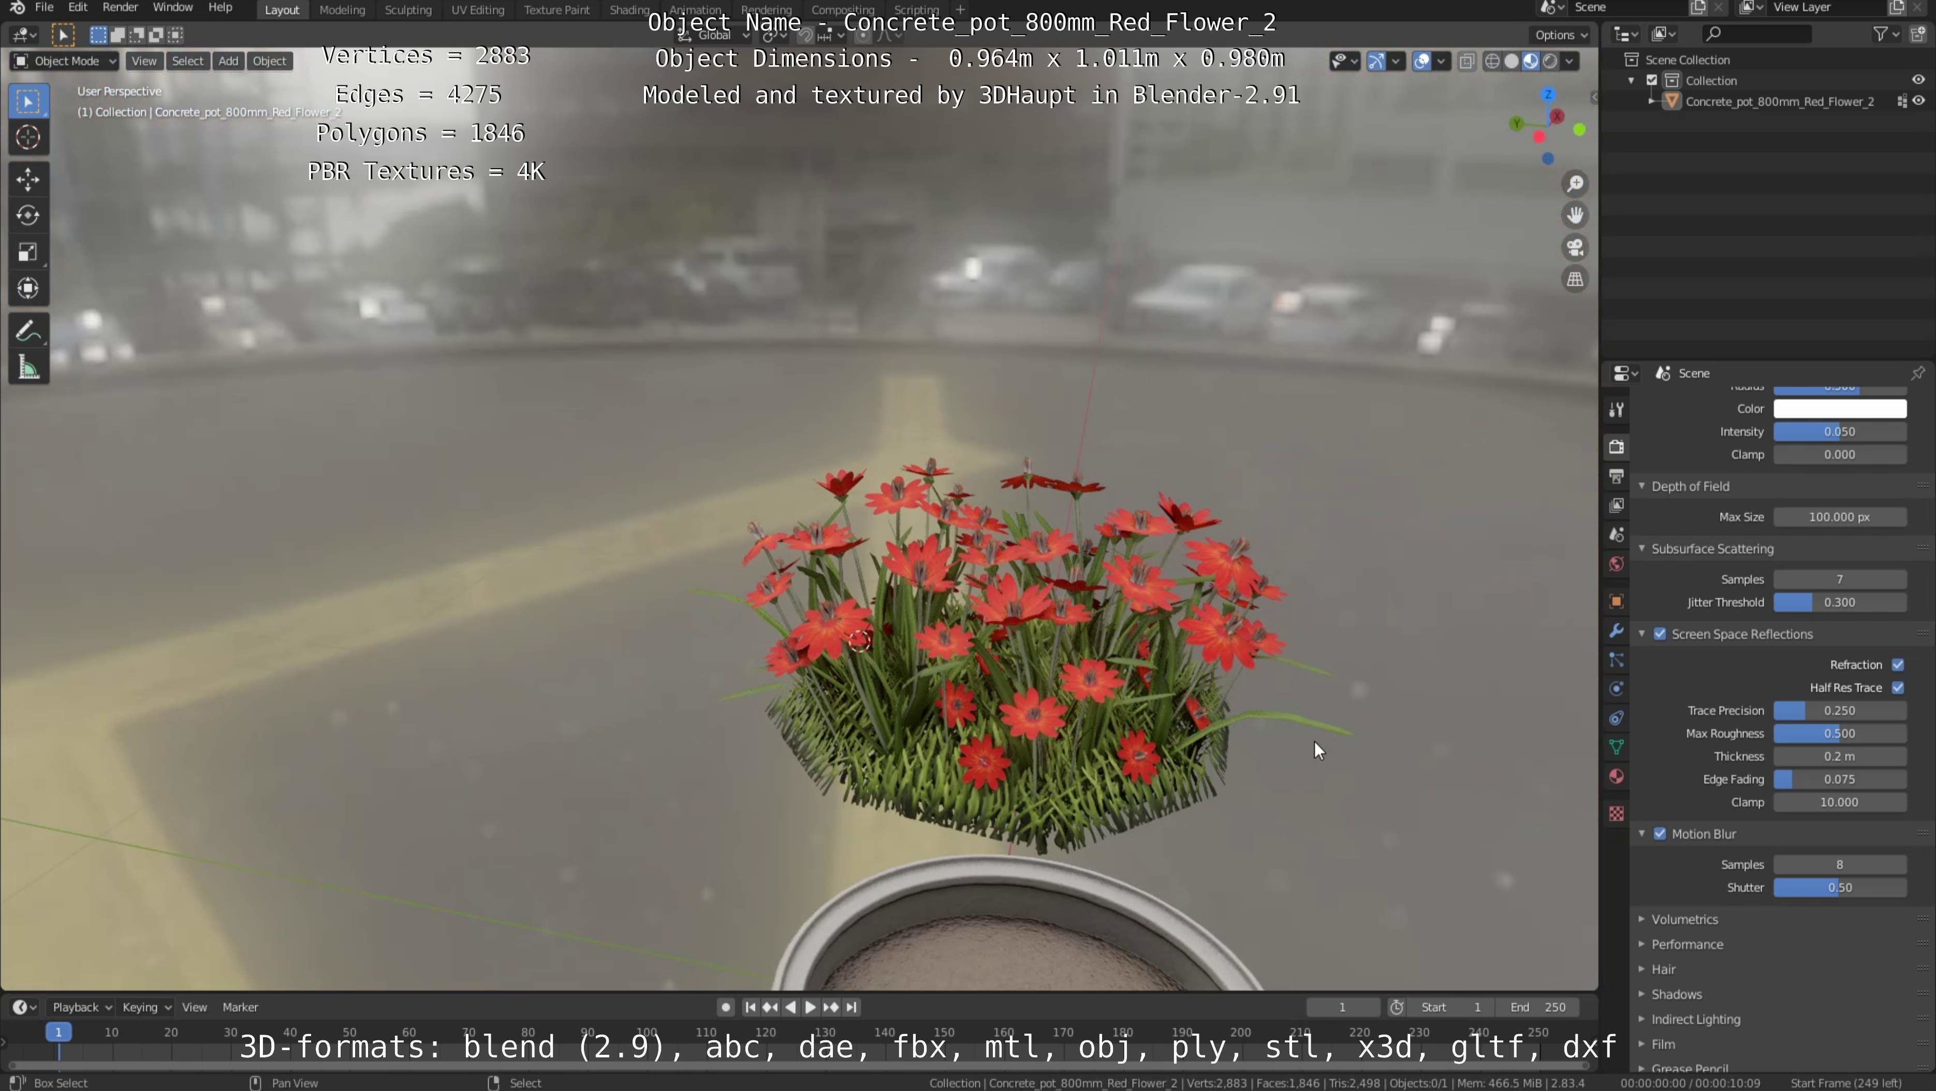
Task: Select the Transform tool
Action: pyautogui.click(x=28, y=288)
